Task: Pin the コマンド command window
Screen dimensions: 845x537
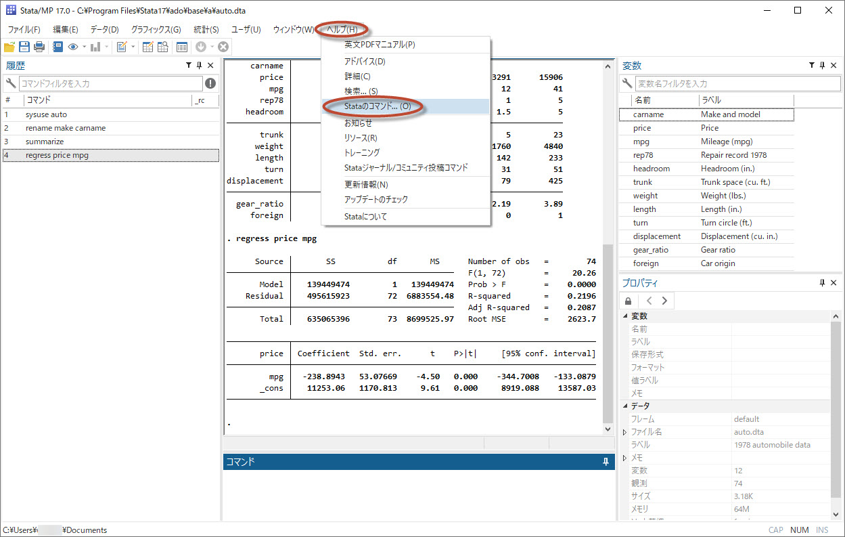Action: point(606,462)
